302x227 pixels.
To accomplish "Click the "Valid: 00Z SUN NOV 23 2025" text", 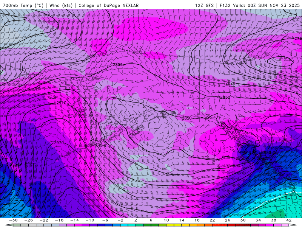I will (266, 5).
